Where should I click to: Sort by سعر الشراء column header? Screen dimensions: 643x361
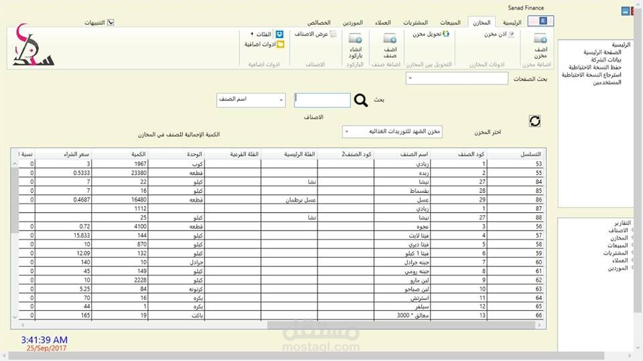tap(63, 154)
